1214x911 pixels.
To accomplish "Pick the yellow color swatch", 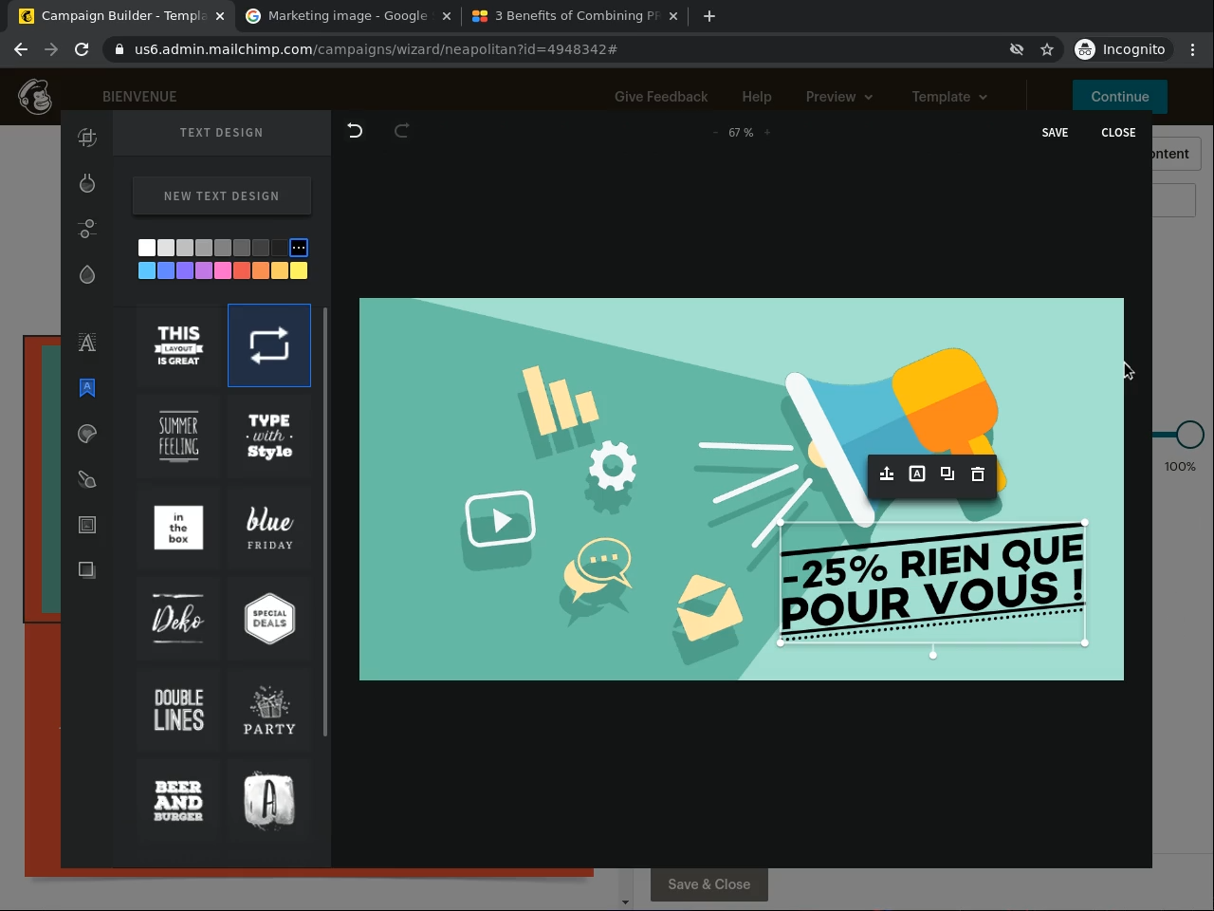I will [x=299, y=270].
